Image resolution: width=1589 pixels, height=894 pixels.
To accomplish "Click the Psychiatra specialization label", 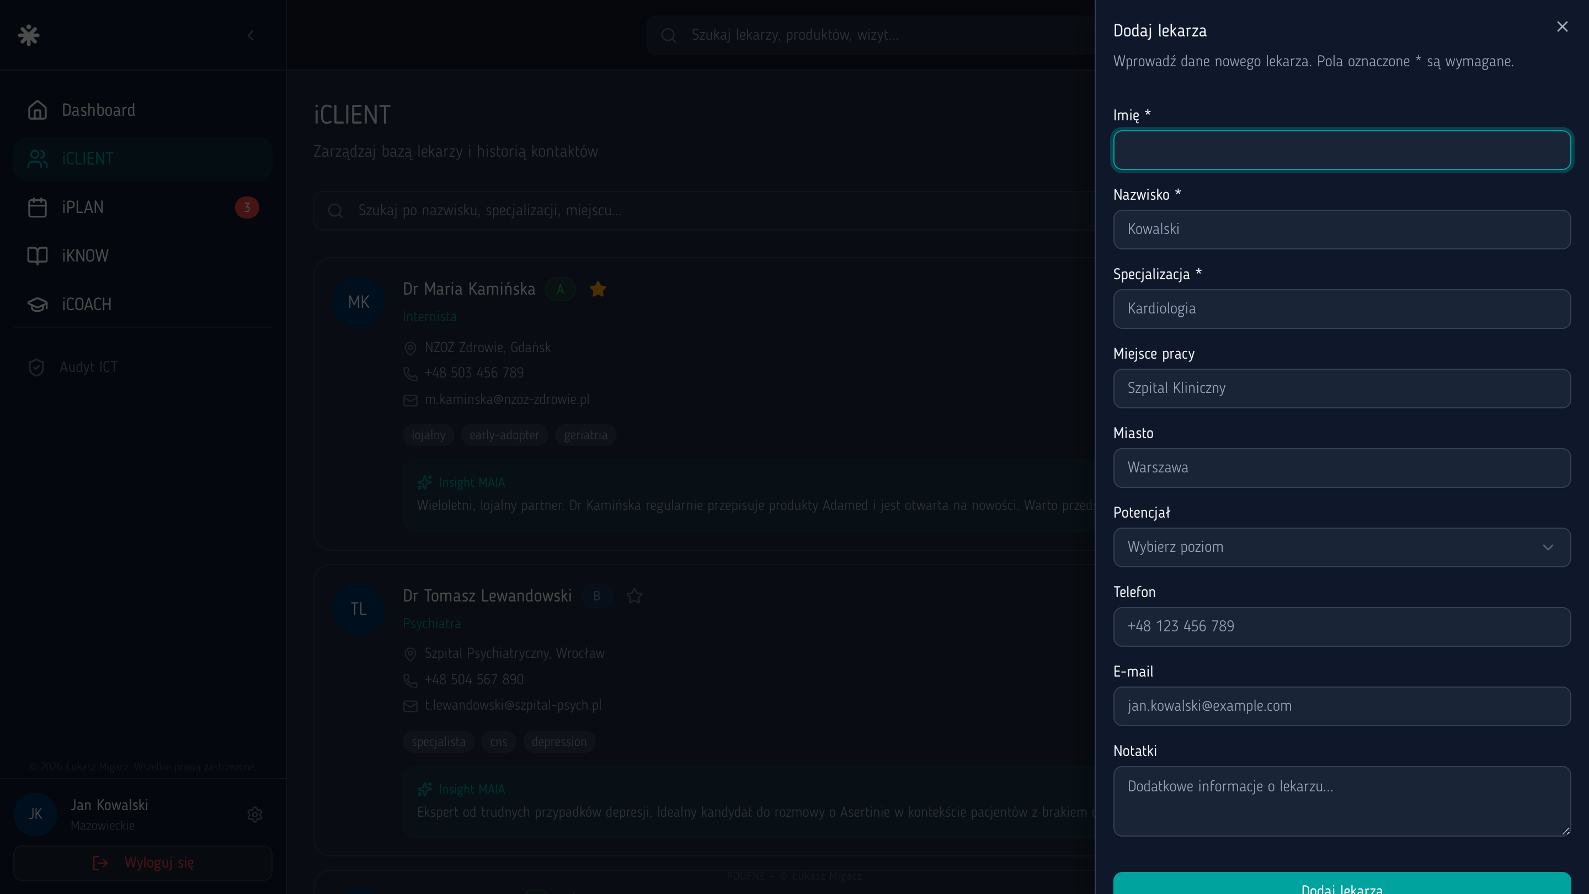I will point(432,624).
